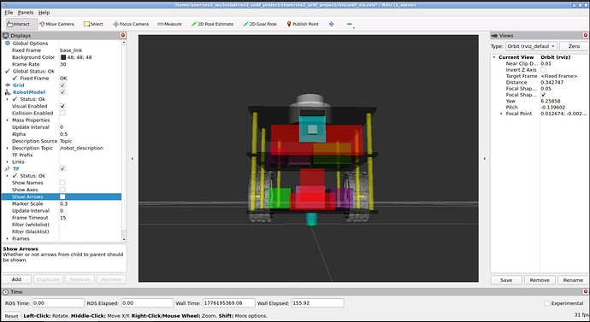This screenshot has width=590, height=322.
Task: Click the Reset time button
Action: pyautogui.click(x=11, y=316)
